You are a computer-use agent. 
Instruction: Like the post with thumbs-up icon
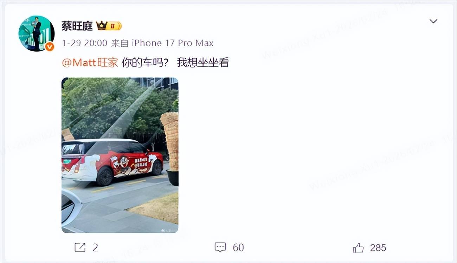pos(358,248)
